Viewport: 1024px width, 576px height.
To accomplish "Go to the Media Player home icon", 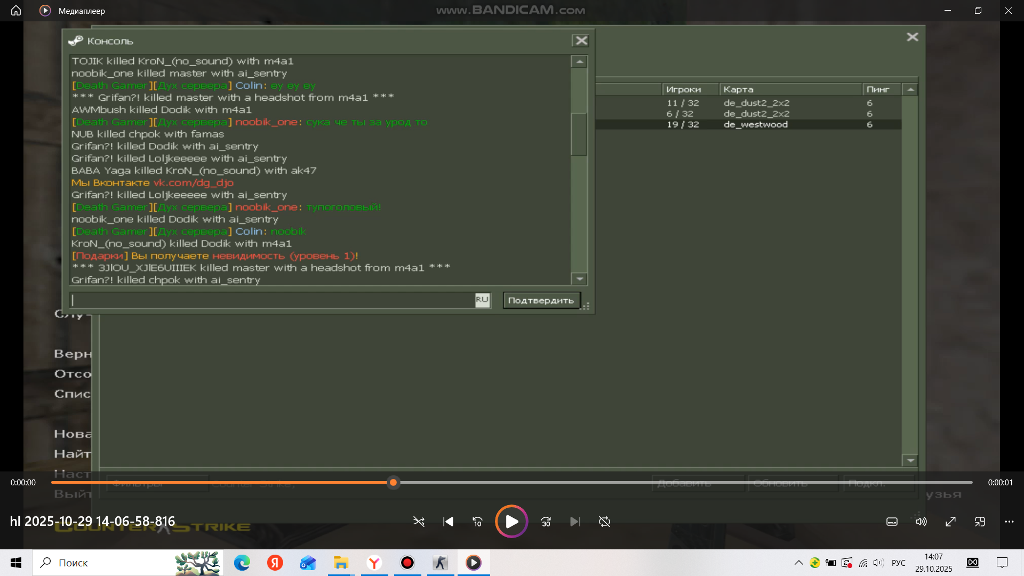I will tap(16, 11).
